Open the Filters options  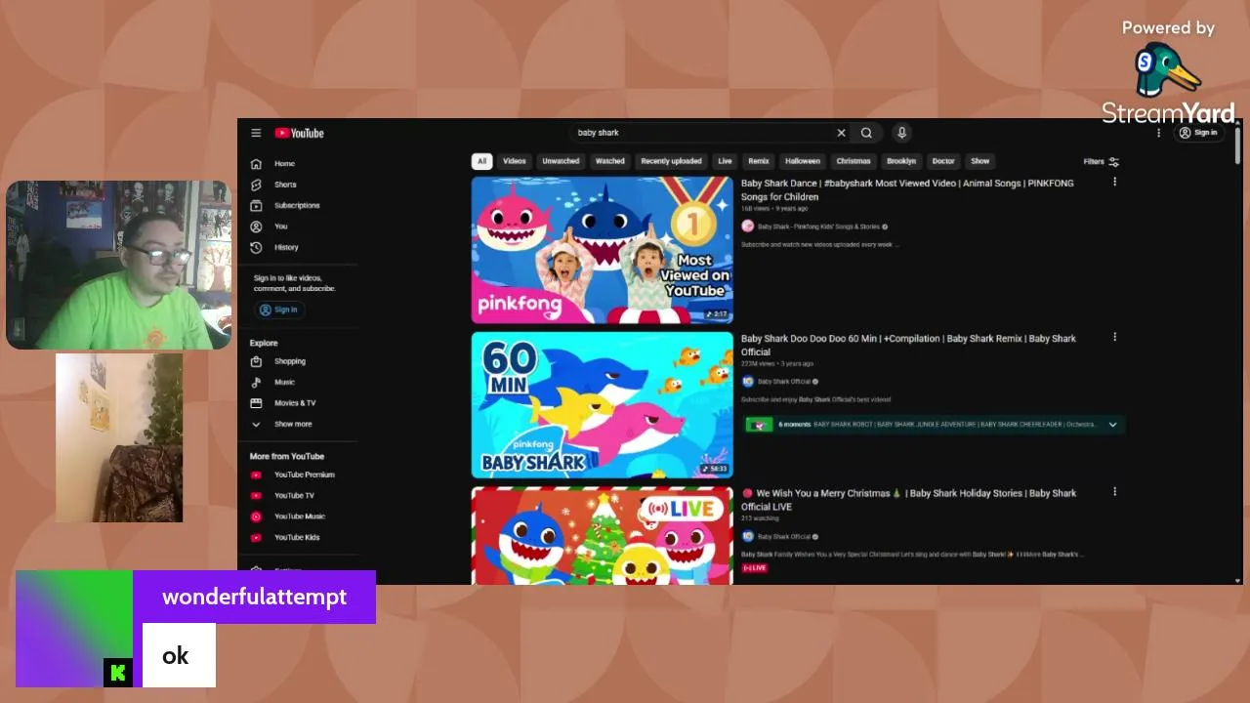tap(1102, 162)
